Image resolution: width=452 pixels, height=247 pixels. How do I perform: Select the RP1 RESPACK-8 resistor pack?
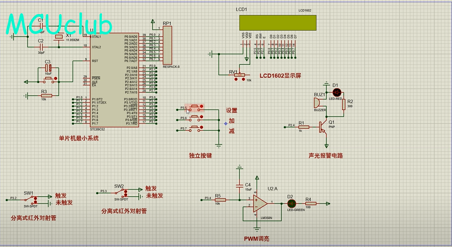[167, 45]
